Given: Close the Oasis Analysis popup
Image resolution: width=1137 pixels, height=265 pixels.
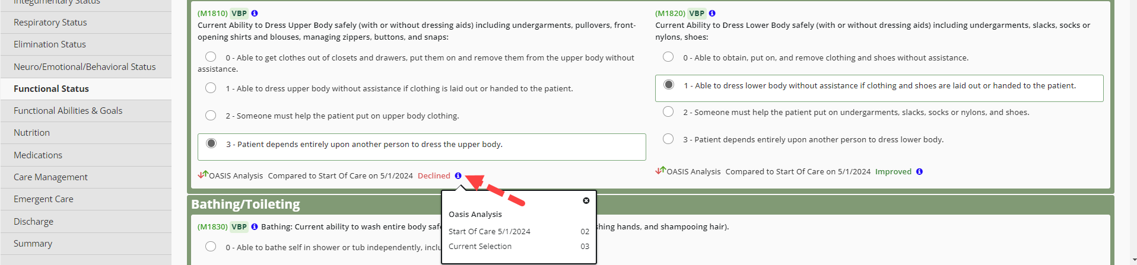Looking at the screenshot, I should (586, 200).
